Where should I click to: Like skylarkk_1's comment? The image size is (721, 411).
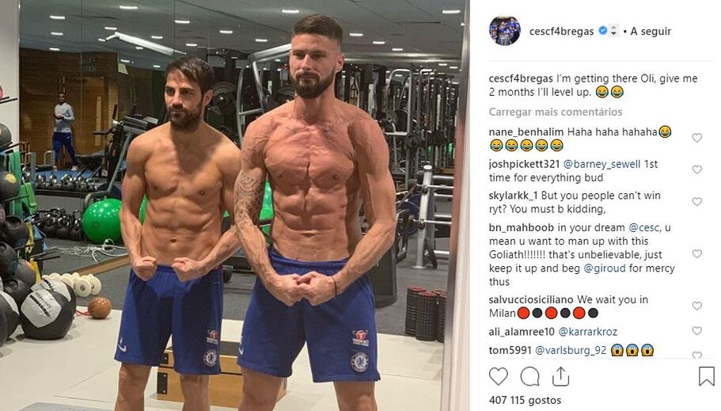click(697, 202)
